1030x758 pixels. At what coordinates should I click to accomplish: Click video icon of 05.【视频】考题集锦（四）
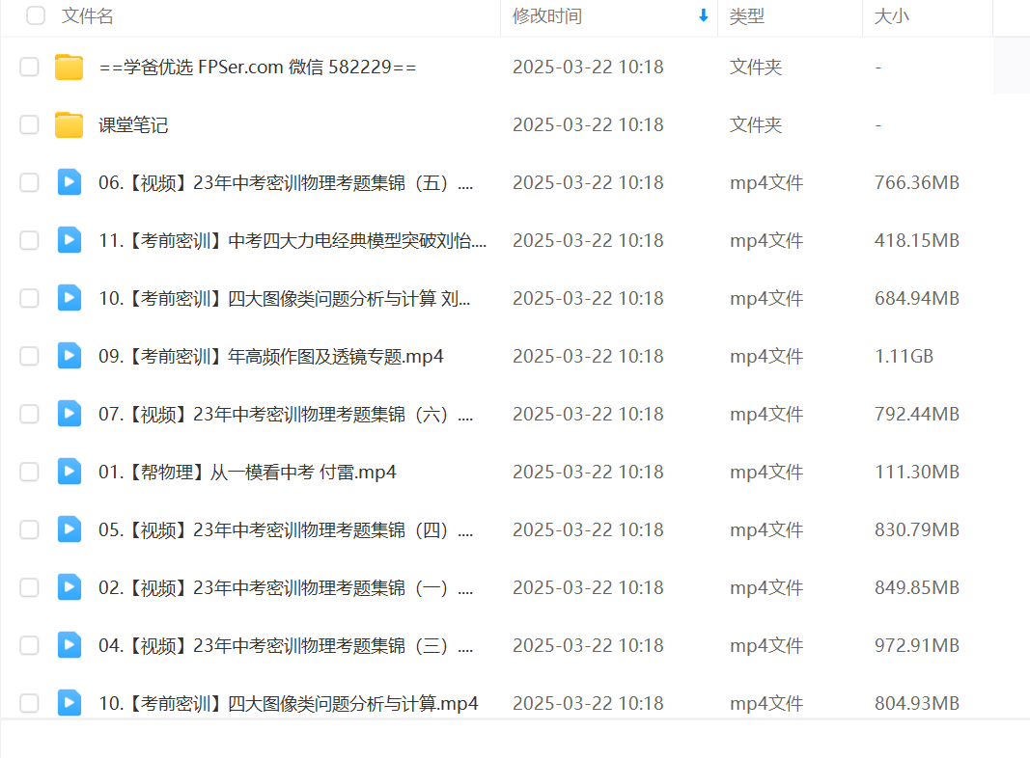(69, 528)
